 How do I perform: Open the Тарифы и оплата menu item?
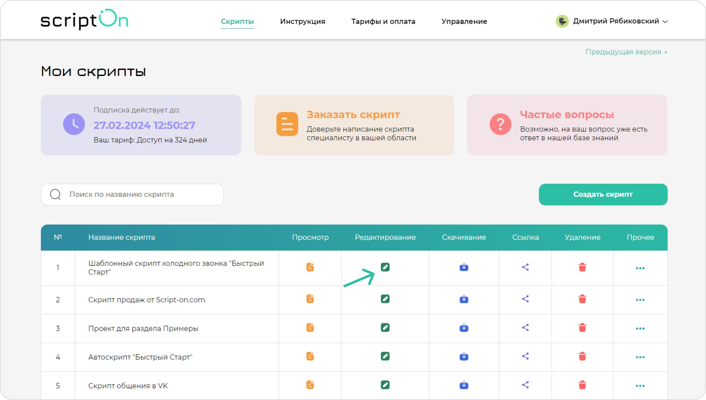(x=383, y=21)
